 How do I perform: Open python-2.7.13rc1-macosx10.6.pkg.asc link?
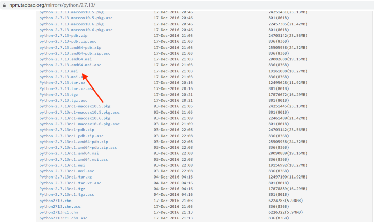pyautogui.click(x=79, y=124)
